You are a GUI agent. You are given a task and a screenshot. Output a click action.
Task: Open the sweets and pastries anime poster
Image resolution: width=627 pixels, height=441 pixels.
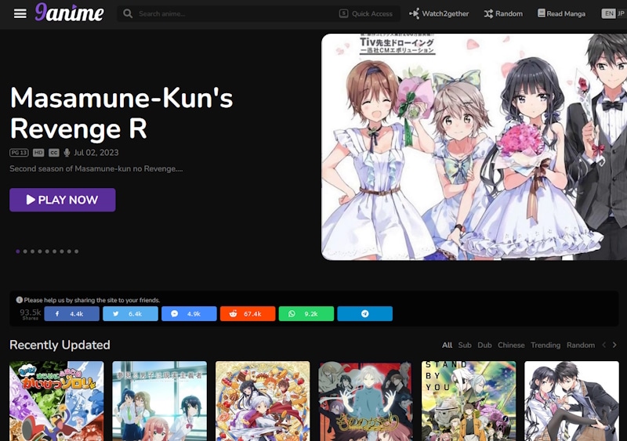click(263, 401)
